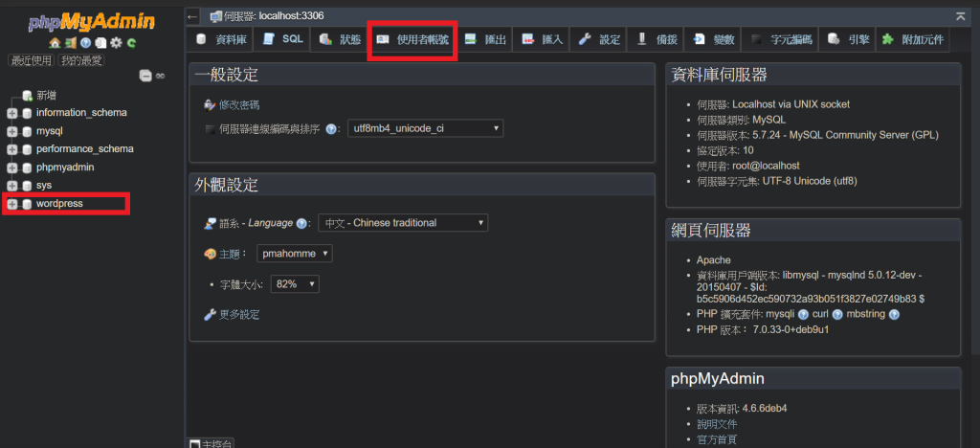Expand the information_schema database node
The image size is (980, 448).
coord(11,114)
